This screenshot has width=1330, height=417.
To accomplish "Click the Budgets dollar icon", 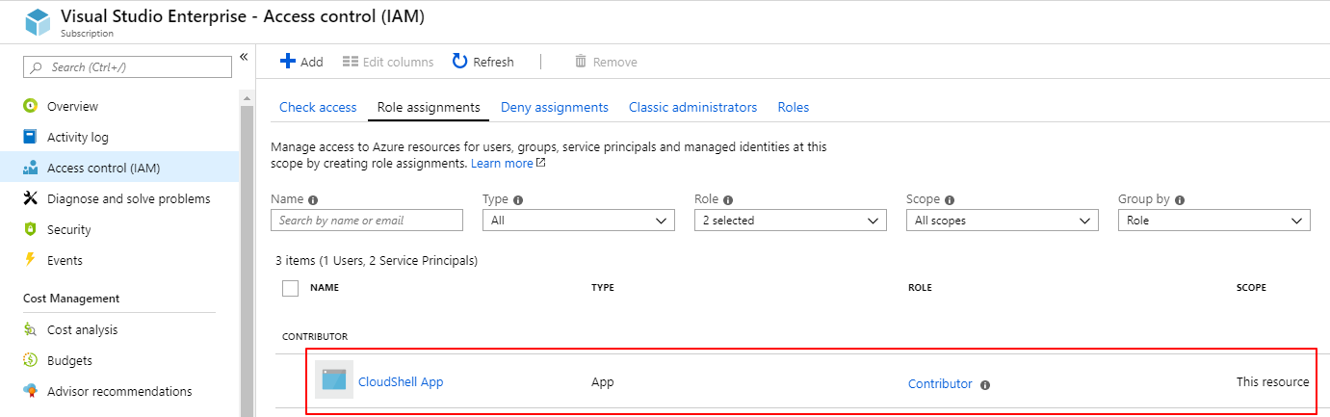I will (x=30, y=360).
